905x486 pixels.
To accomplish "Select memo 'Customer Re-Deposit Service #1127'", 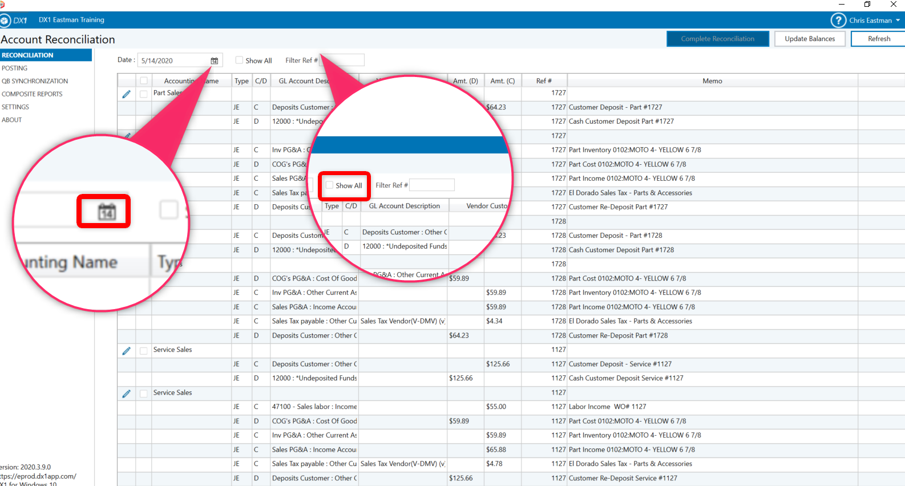I will (623, 478).
